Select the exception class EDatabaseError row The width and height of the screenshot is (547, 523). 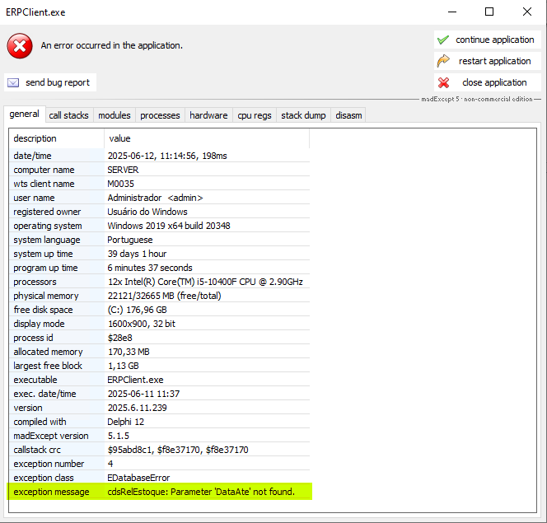point(161,478)
